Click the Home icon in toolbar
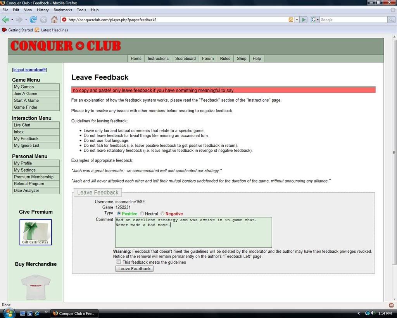This screenshot has width=397, height=318. tap(54, 19)
